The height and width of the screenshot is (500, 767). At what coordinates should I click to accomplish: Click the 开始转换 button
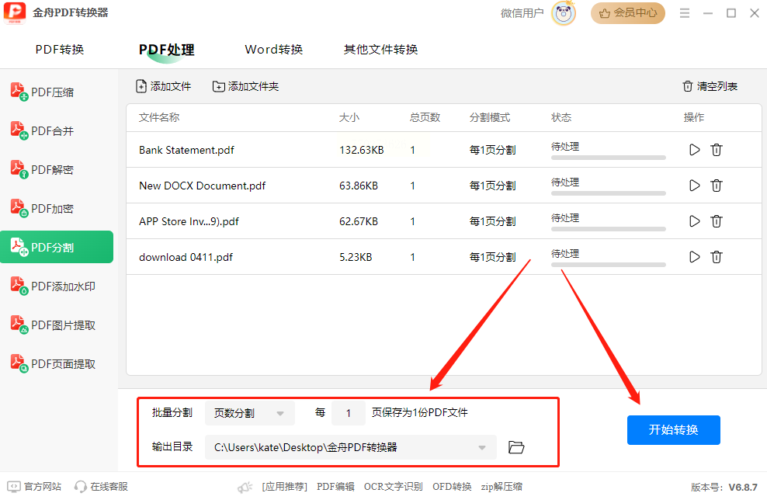click(674, 430)
